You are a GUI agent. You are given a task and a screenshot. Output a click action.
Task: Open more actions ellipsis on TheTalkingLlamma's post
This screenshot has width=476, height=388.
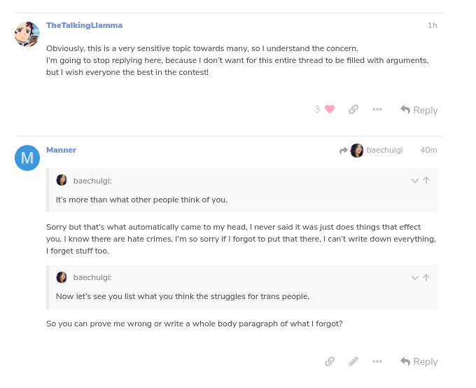(377, 109)
